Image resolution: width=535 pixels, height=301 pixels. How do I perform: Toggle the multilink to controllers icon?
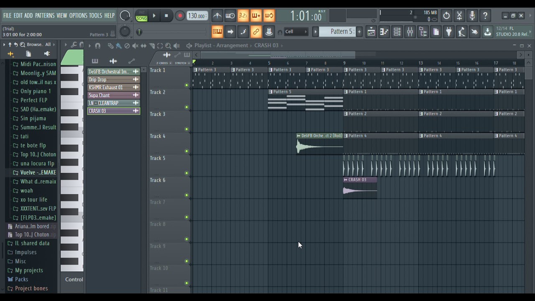pos(256,32)
